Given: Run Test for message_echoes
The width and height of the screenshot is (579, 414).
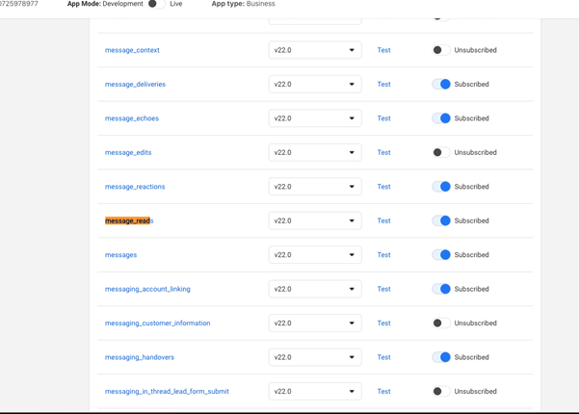Looking at the screenshot, I should point(383,118).
